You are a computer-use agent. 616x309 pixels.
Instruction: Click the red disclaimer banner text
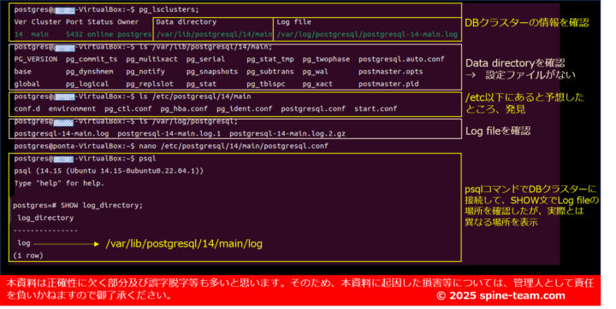(x=300, y=289)
